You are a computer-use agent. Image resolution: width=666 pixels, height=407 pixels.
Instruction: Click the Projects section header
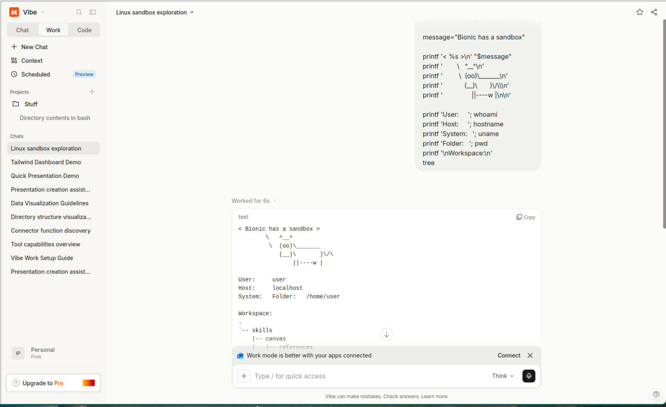(x=20, y=92)
